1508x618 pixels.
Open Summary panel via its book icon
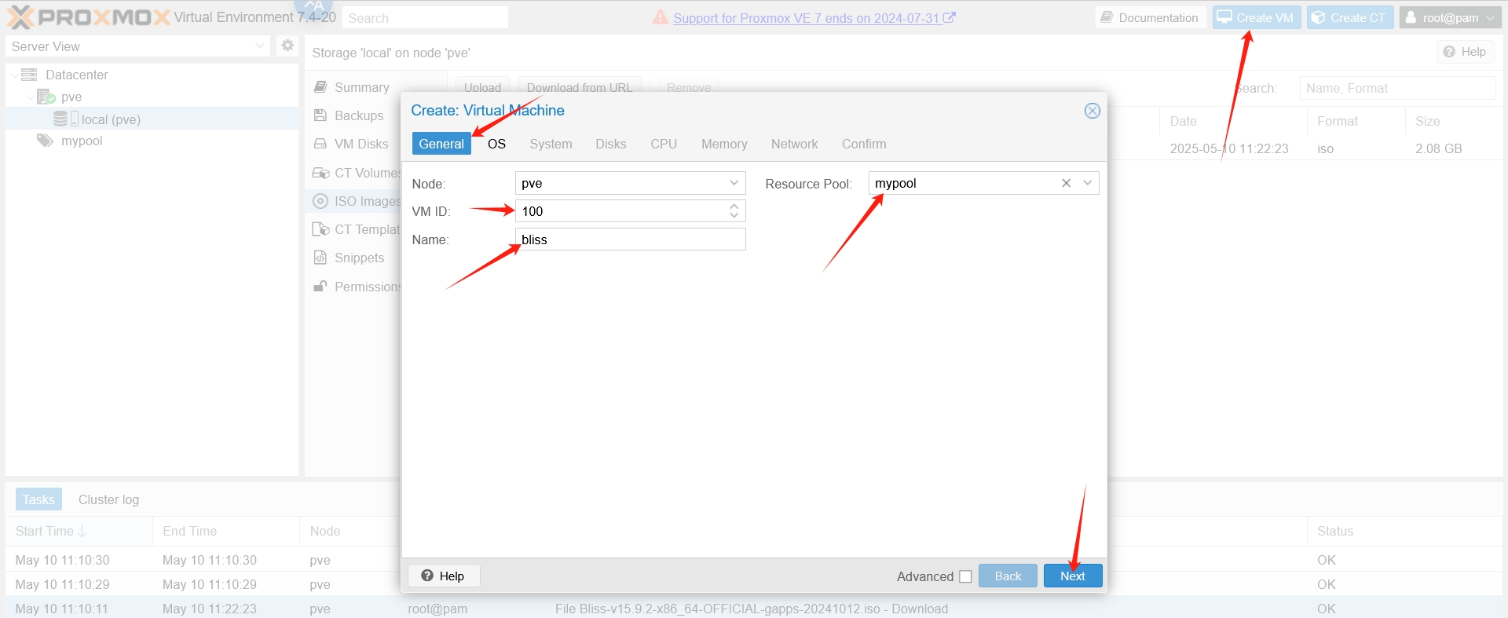(320, 87)
